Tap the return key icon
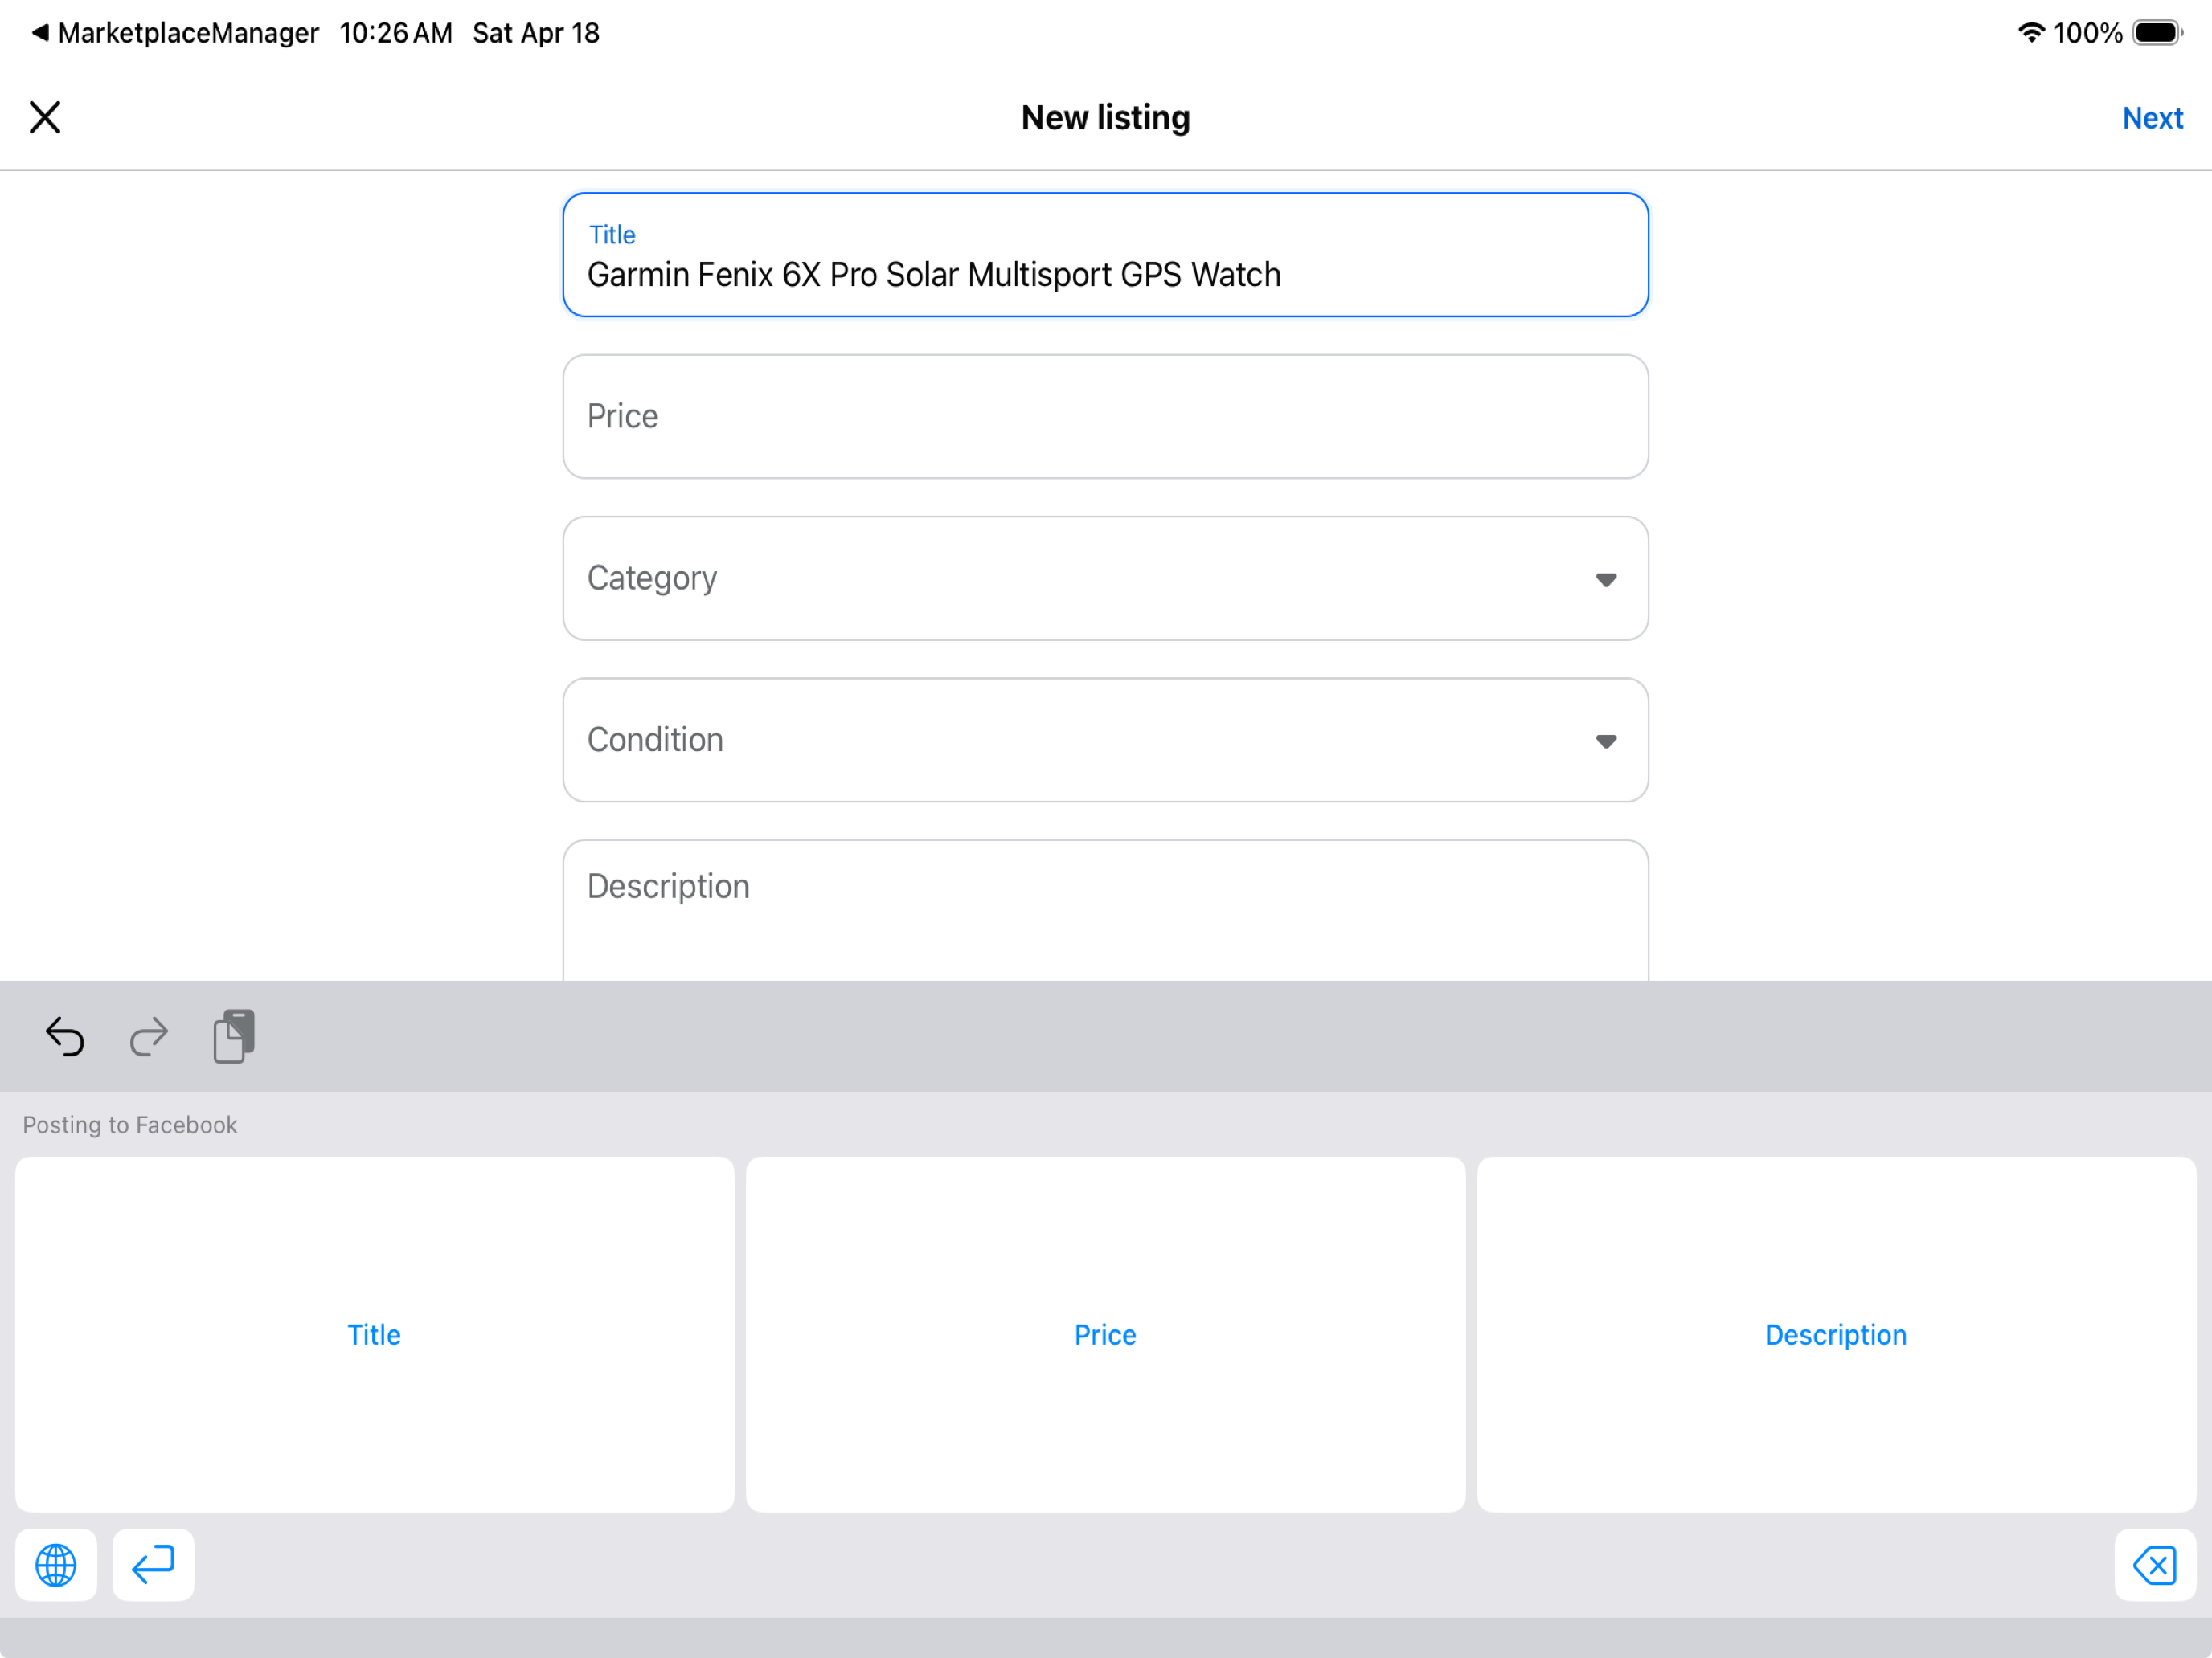Image resolution: width=2212 pixels, height=1658 pixels. pos(153,1565)
